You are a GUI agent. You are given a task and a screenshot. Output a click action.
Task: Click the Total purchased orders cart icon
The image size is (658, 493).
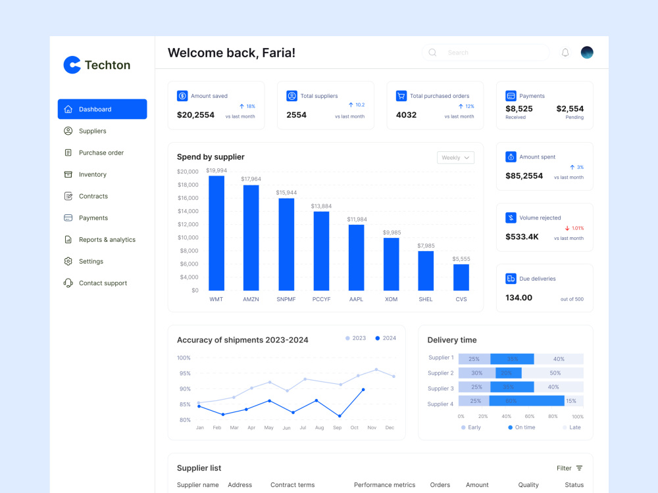(x=401, y=95)
